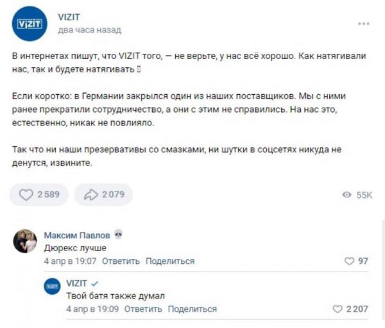The height and width of the screenshot is (328, 385).
Task: Open Максим Павлов's profile name link
Action: coord(77,235)
